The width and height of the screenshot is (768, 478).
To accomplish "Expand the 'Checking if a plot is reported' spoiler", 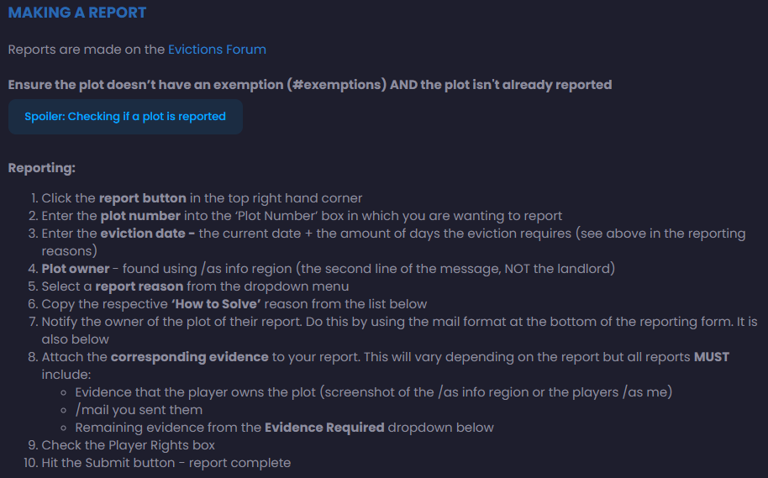I will [x=125, y=117].
